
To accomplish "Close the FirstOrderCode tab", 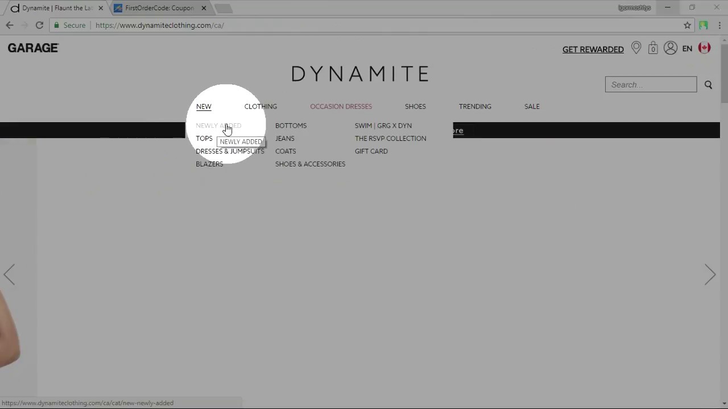I will point(204,8).
